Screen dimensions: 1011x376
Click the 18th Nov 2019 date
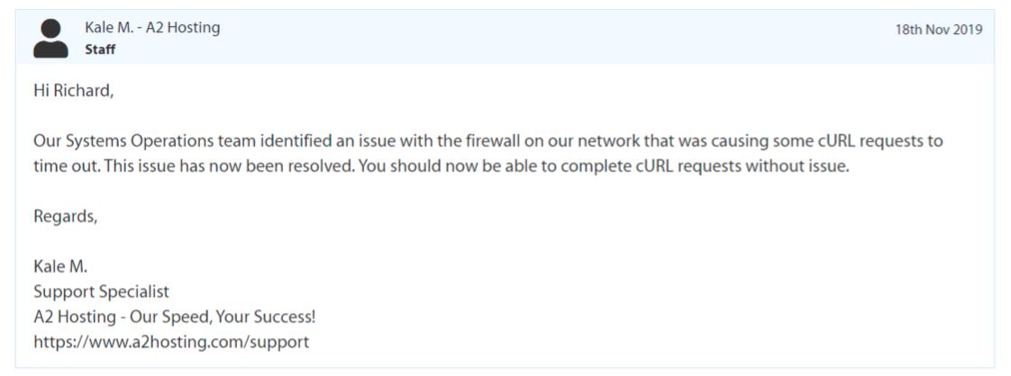[x=938, y=30]
